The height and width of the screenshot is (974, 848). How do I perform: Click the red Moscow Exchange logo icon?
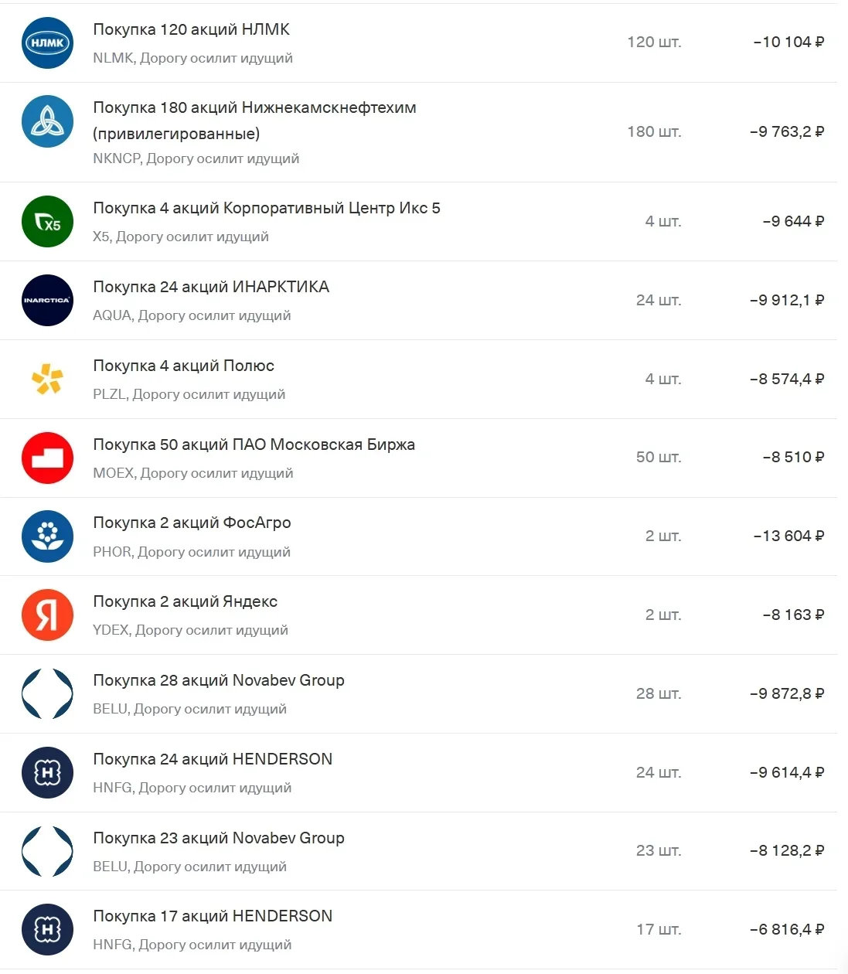point(47,458)
